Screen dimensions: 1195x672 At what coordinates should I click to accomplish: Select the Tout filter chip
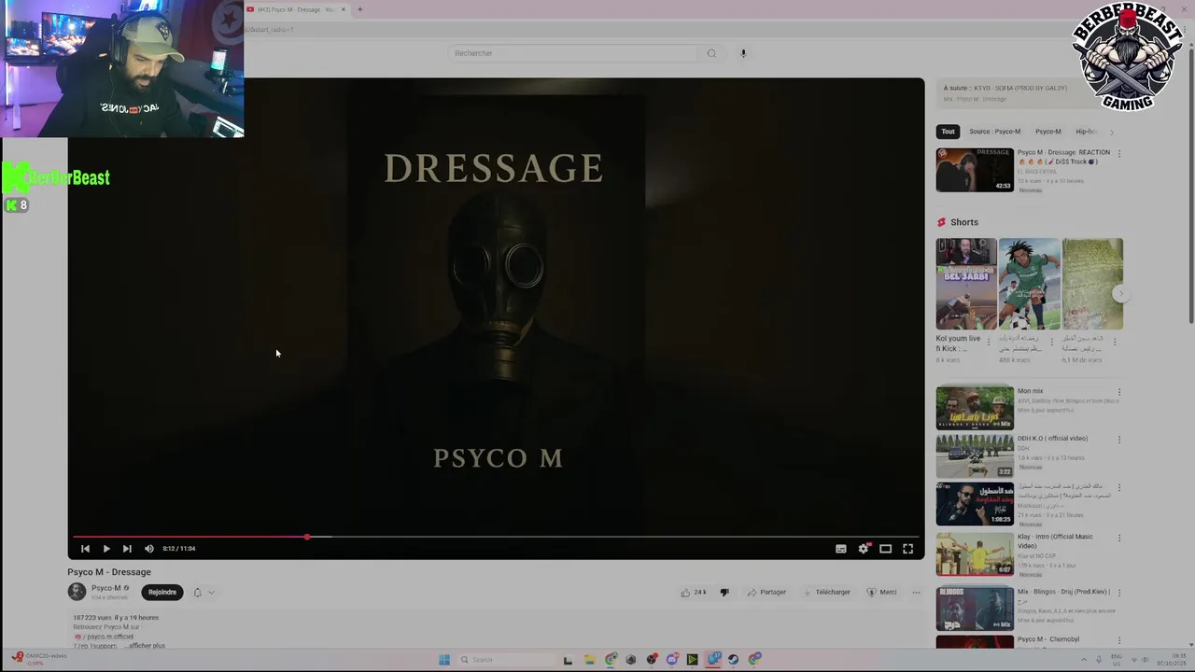948,132
